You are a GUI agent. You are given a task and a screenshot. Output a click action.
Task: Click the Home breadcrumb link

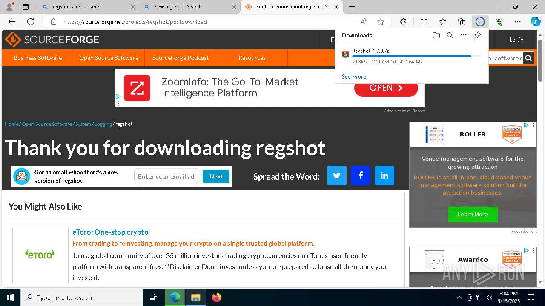(x=11, y=124)
